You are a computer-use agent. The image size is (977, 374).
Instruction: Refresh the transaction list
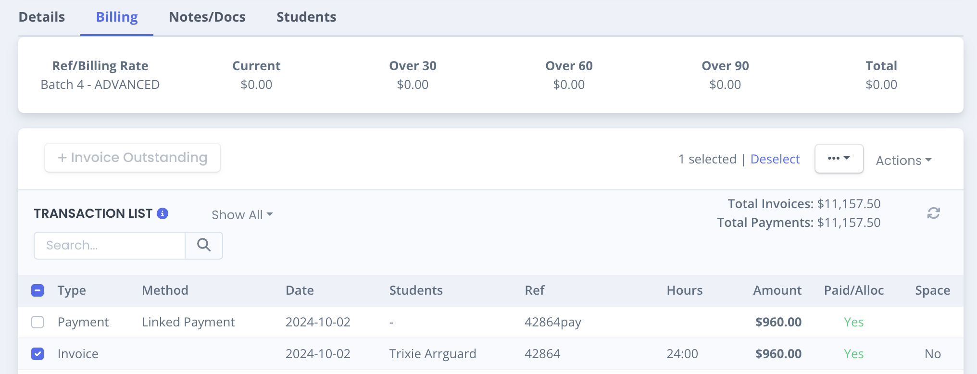(x=933, y=213)
